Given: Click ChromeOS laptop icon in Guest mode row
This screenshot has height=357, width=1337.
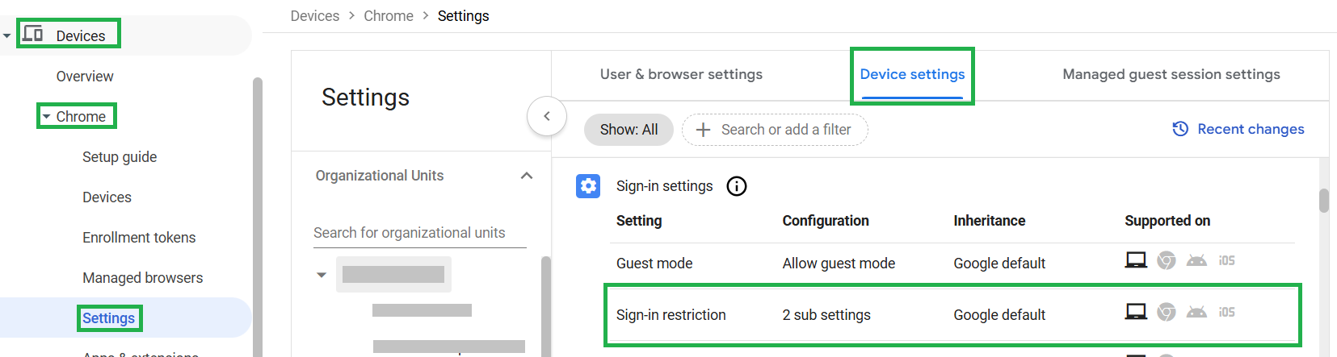Looking at the screenshot, I should (x=1136, y=260).
